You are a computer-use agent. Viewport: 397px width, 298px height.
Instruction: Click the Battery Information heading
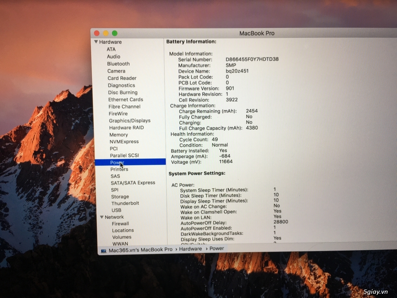191,42
